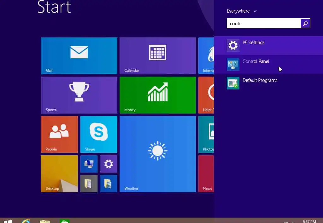Open the blue folder small tile
323x223 pixels.
(109, 184)
